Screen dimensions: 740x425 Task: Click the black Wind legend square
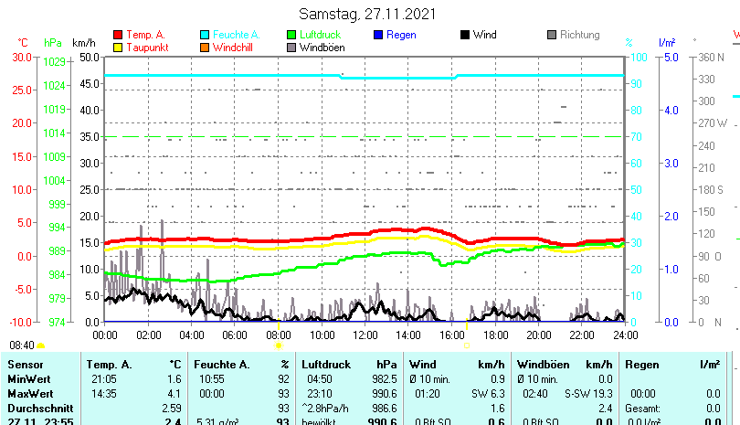[x=465, y=35]
